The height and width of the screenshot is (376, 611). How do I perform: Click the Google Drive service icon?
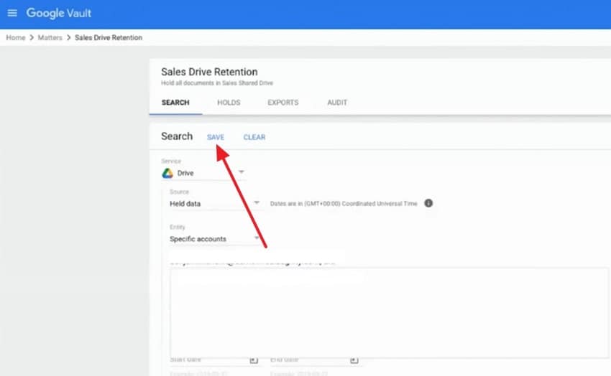(x=167, y=173)
